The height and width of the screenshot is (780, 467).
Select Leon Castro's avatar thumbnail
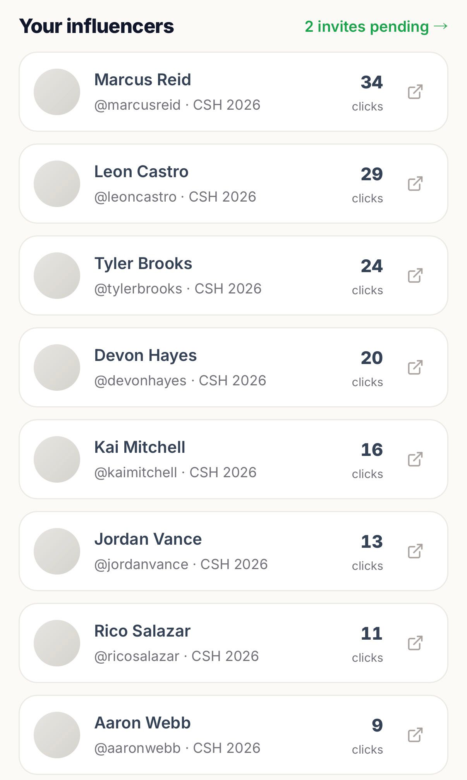tap(57, 184)
